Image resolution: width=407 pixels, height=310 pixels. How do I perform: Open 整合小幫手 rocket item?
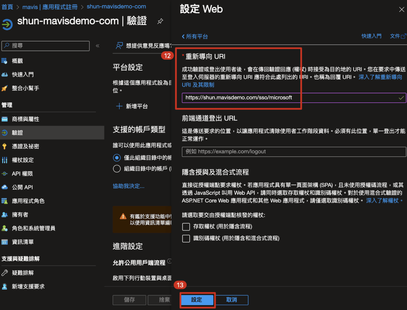click(25, 88)
